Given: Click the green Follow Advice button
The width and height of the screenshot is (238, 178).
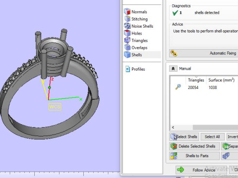Looking at the screenshot, I should click(201, 170).
